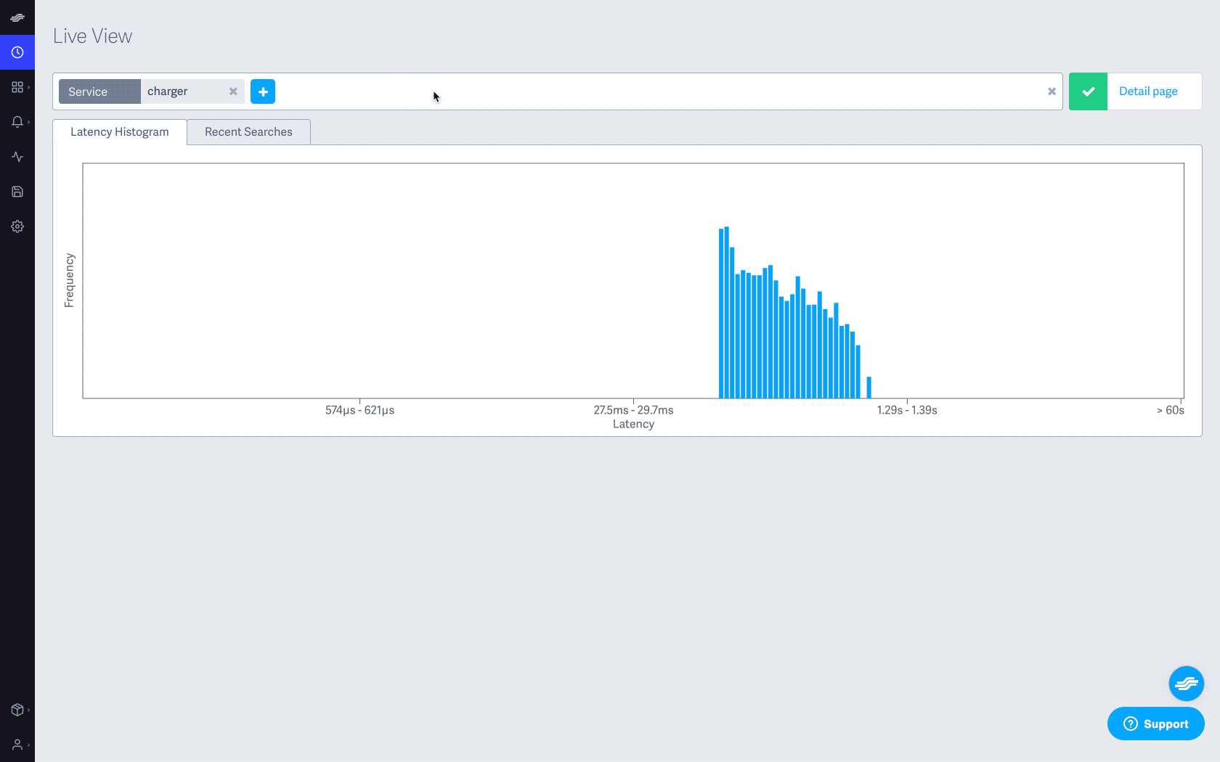
Task: Open the settings gear icon in sidebar
Action: 17,226
